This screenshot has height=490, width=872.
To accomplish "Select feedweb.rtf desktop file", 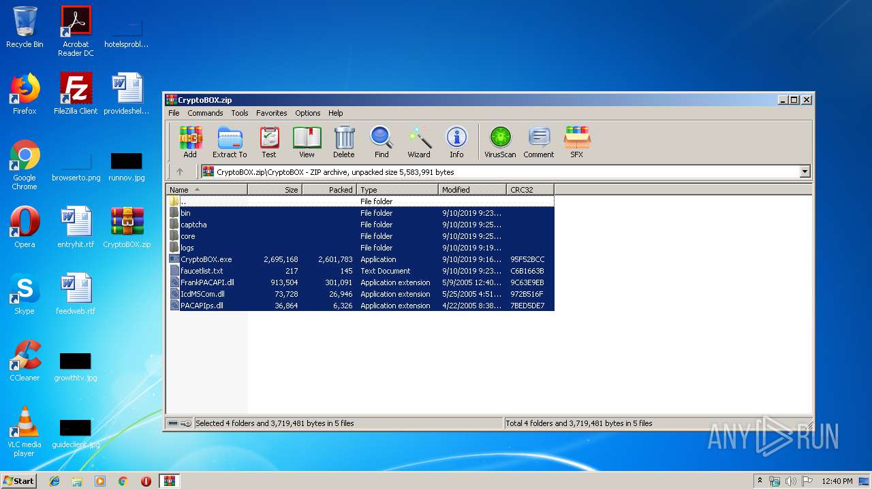I will click(76, 294).
